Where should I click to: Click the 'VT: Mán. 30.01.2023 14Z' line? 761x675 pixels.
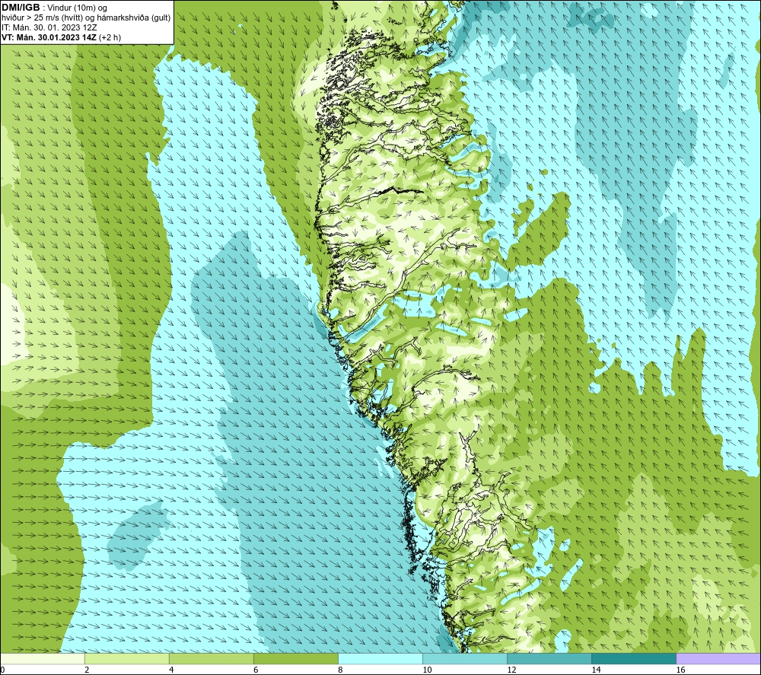[49, 37]
